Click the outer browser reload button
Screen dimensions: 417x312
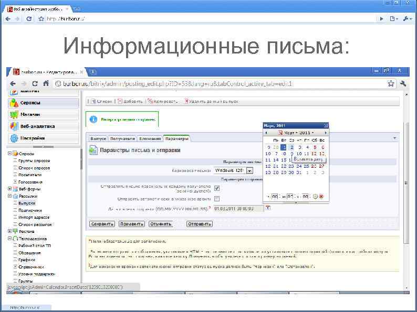tap(29, 19)
